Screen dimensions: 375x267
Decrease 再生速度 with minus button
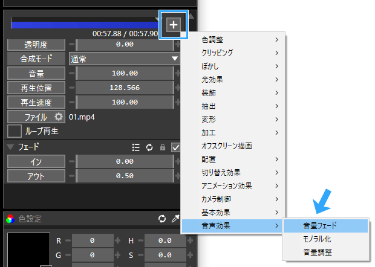click(x=72, y=103)
